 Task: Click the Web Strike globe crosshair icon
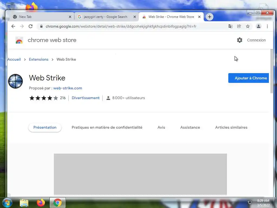coord(15,81)
